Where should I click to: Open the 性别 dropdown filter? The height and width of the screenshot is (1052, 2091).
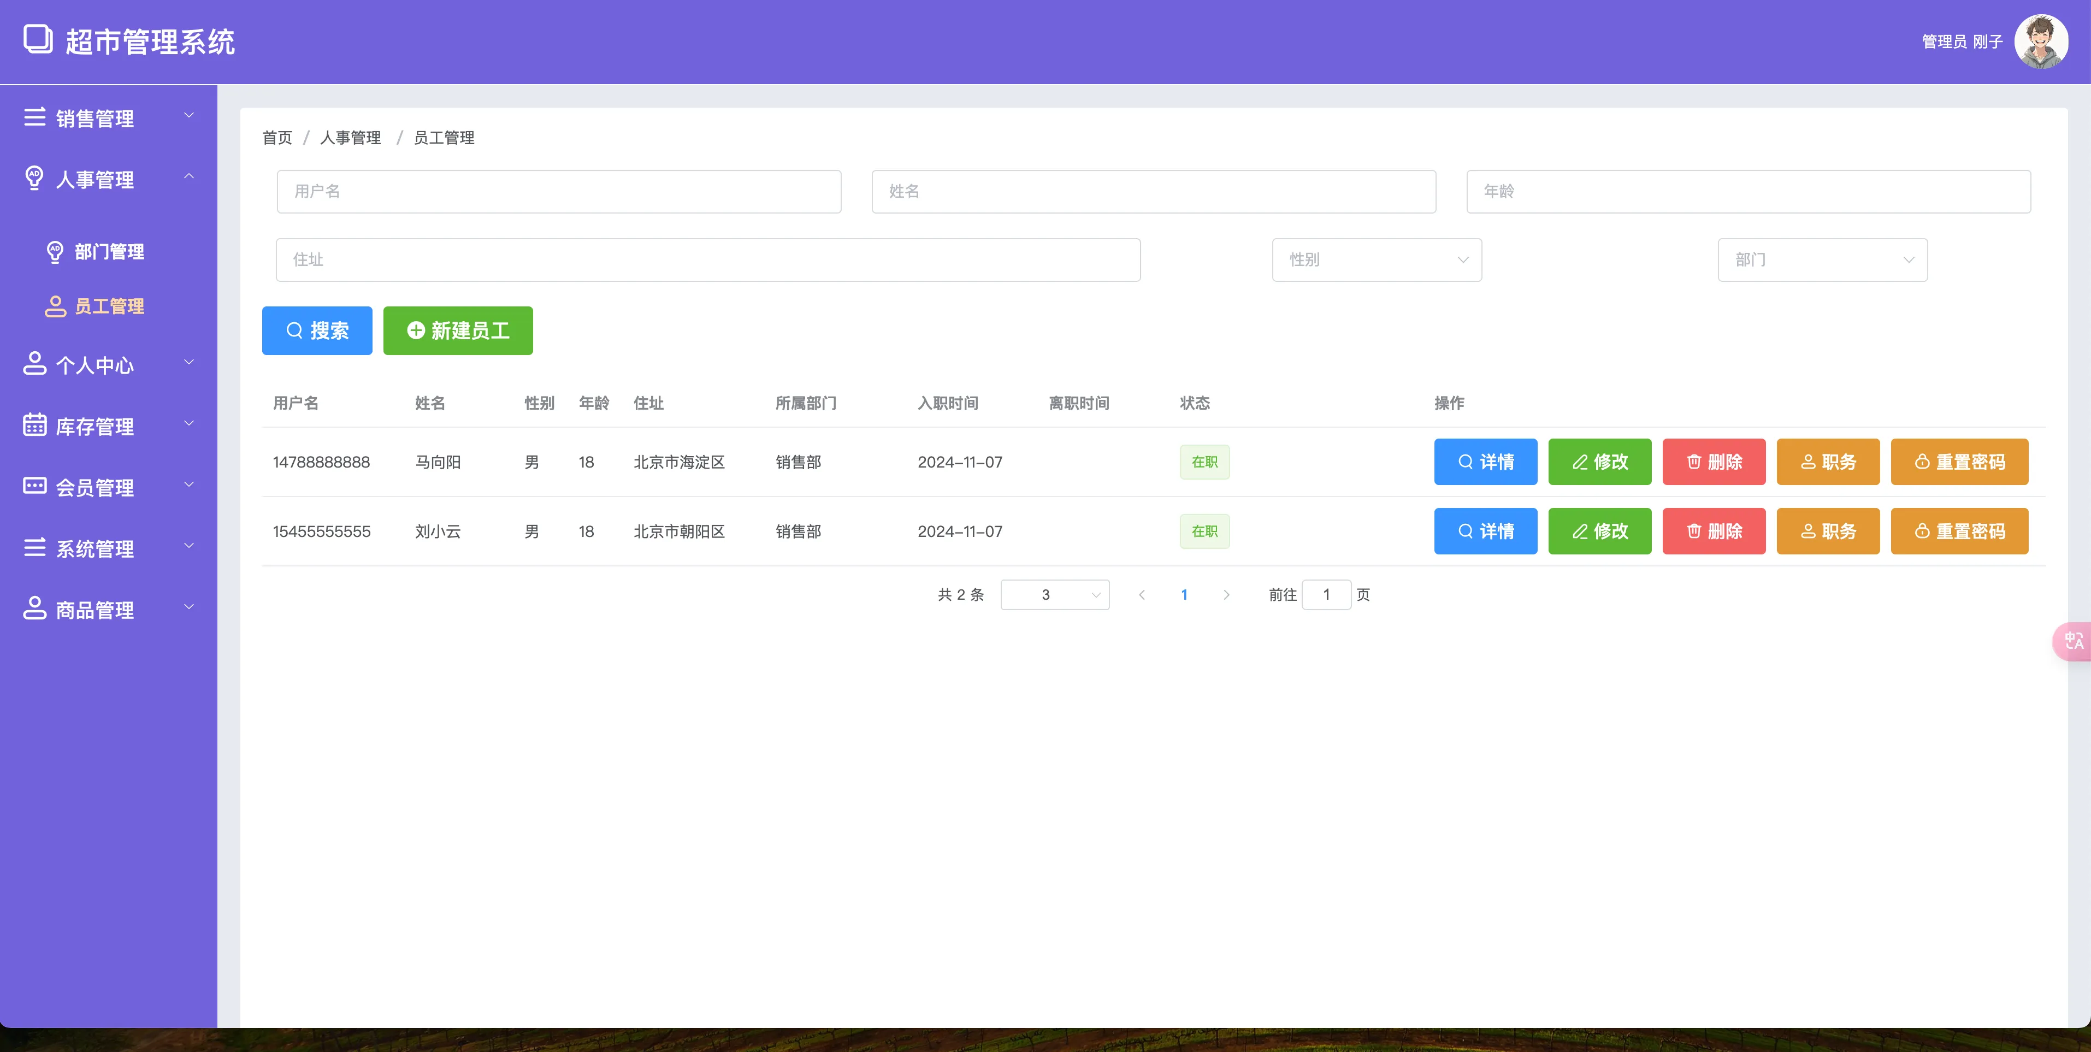click(1376, 260)
